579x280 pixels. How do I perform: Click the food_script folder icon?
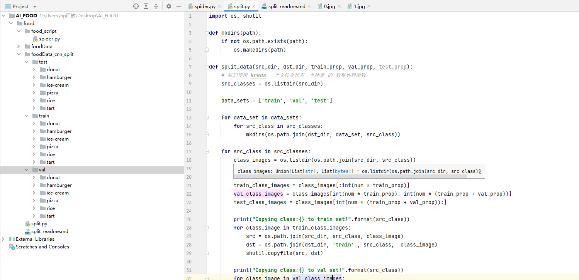(x=27, y=31)
